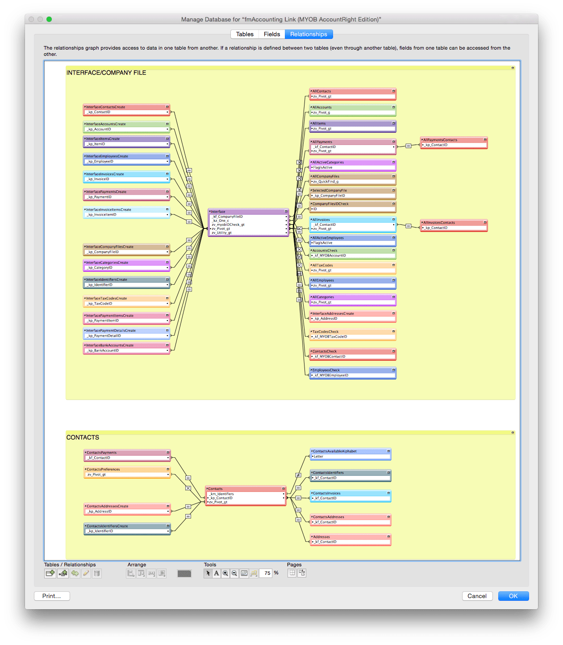Toggle display of SelectedCompanyFile table fields
This screenshot has height=645, width=563.
coord(393,190)
